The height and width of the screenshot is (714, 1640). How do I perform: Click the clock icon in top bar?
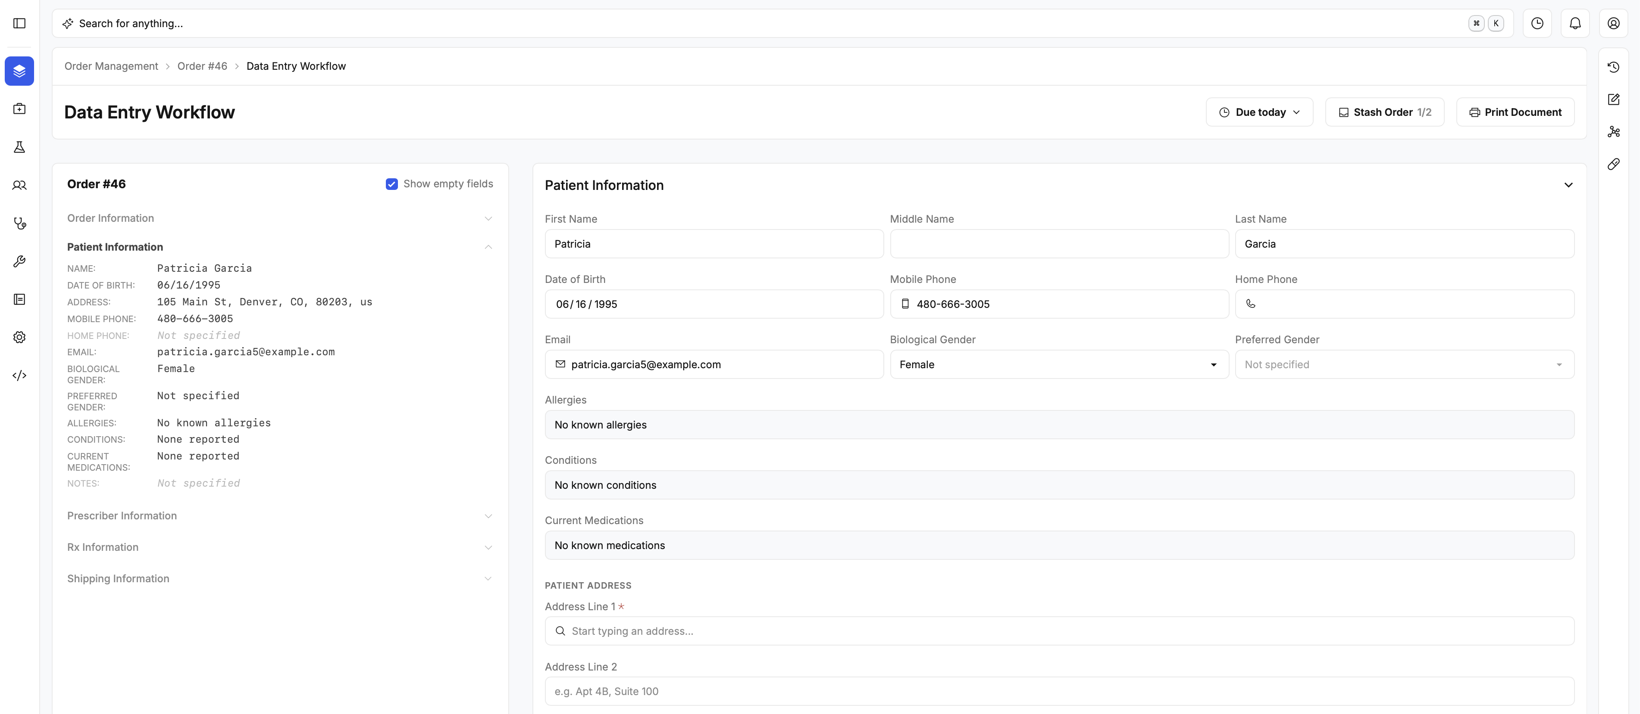click(x=1537, y=24)
